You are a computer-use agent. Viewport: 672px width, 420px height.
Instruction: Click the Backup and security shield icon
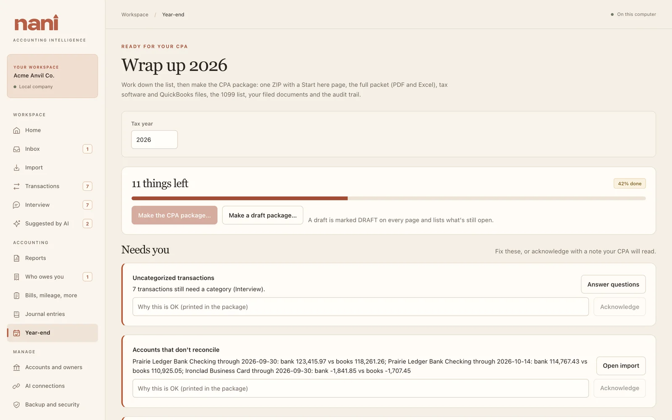(16, 404)
